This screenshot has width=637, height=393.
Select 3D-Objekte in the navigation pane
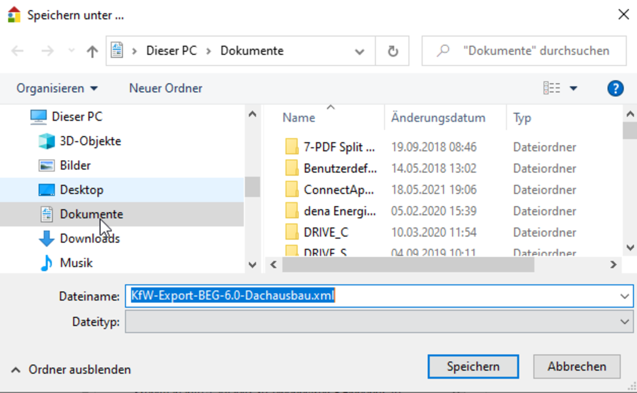click(x=90, y=141)
